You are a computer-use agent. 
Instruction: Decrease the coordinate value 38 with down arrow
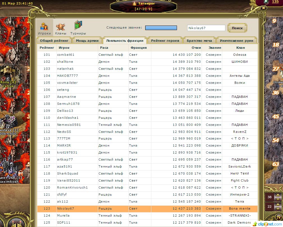pos(278,199)
